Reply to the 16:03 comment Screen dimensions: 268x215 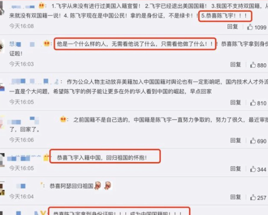[x=235, y=65]
